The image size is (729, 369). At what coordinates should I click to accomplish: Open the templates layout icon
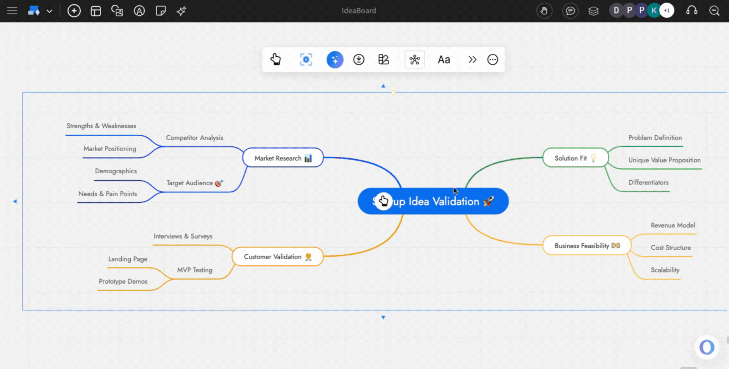click(96, 11)
